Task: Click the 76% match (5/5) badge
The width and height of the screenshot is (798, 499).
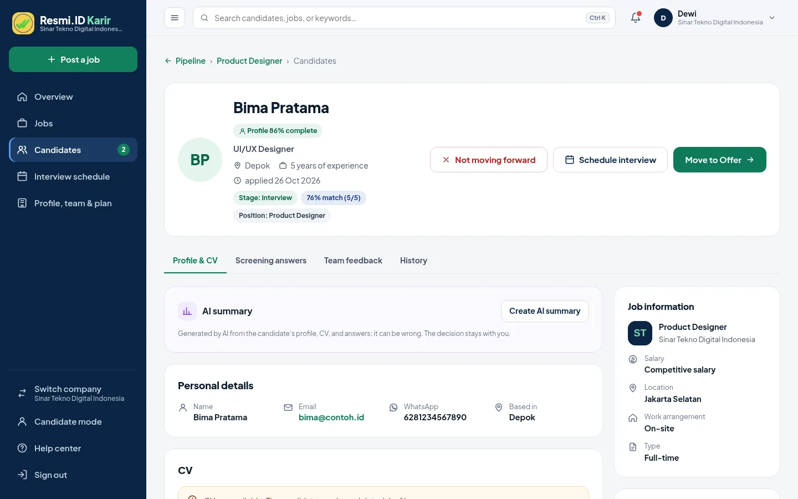Action: [334, 198]
